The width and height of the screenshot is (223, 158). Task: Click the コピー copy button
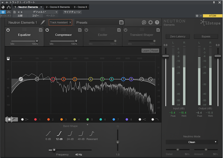click(35, 16)
